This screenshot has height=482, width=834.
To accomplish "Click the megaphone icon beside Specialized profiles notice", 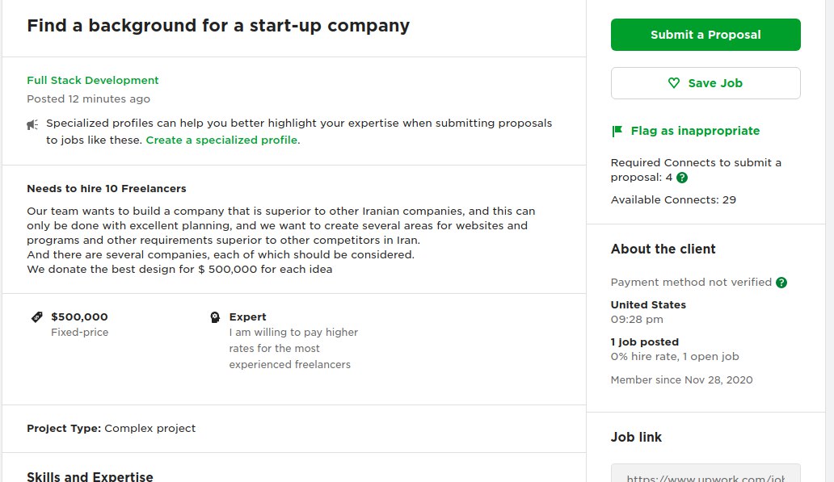I will point(32,125).
